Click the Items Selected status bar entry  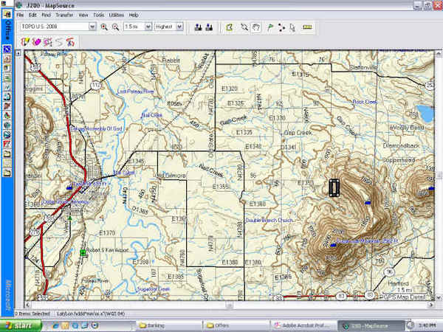coord(32,314)
